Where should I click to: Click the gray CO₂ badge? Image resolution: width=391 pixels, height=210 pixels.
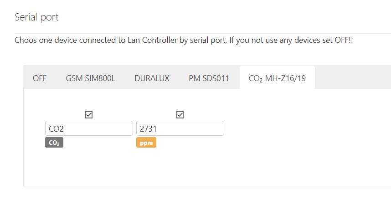pyautogui.click(x=54, y=143)
